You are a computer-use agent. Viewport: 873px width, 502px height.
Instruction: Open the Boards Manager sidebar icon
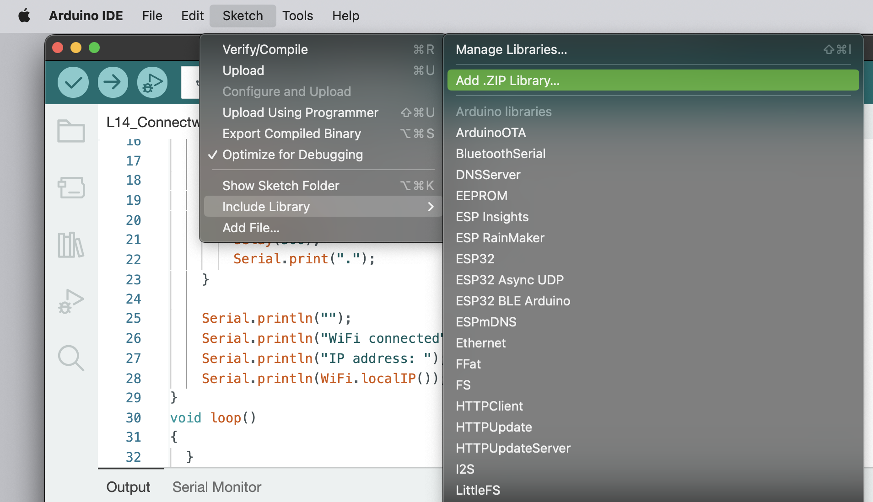[x=71, y=187]
